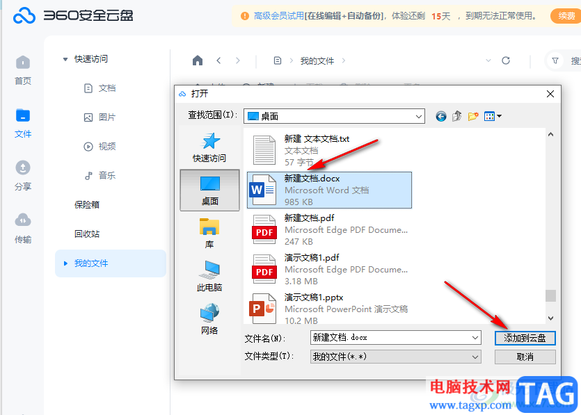Go up one folder level icon
This screenshot has height=415, width=581.
(x=457, y=116)
